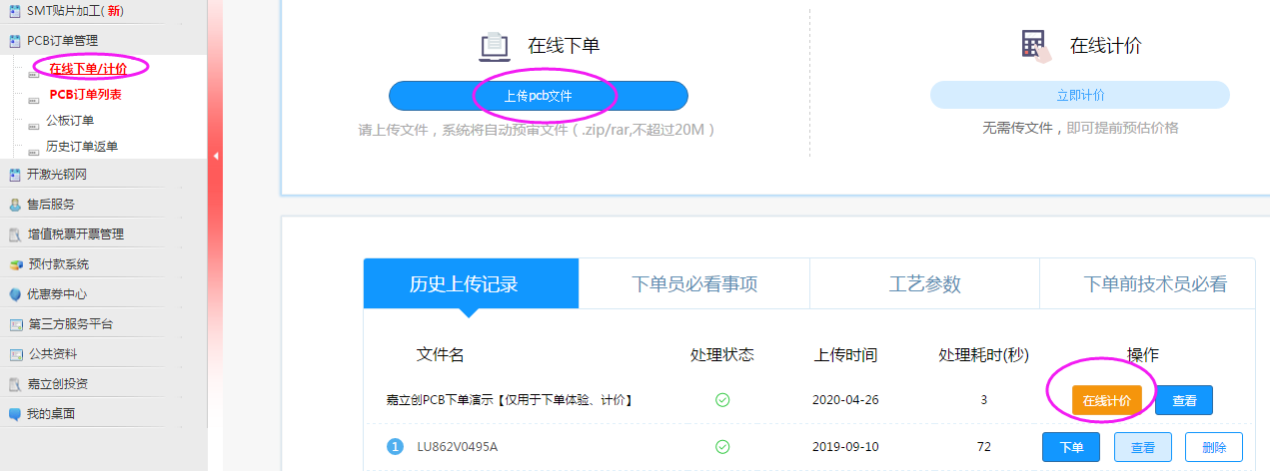Click the 在线下单 computer icon
The width and height of the screenshot is (1270, 471).
coord(495,46)
